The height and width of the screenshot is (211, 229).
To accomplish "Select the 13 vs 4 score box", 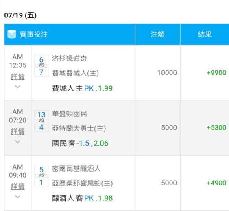I will pos(41,121).
